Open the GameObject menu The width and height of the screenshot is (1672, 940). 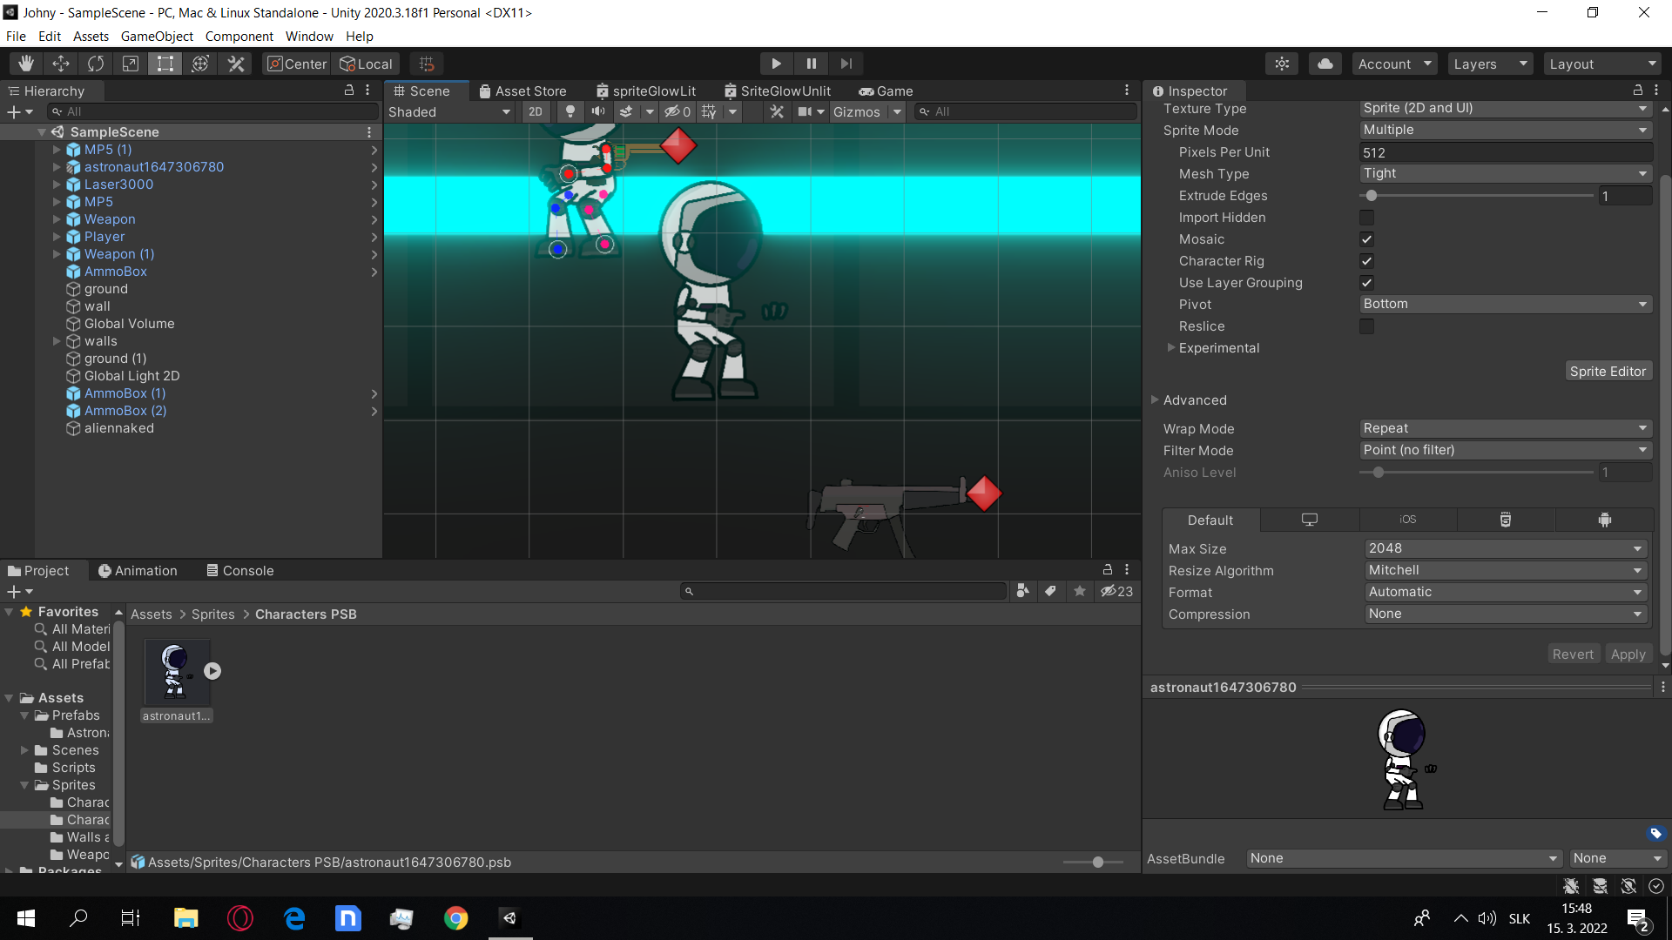[157, 36]
